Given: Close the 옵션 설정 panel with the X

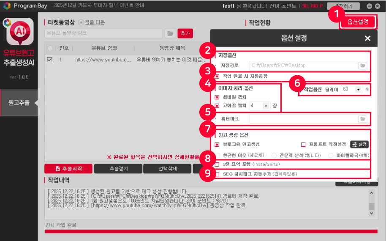Looking at the screenshot, I should [367, 38].
